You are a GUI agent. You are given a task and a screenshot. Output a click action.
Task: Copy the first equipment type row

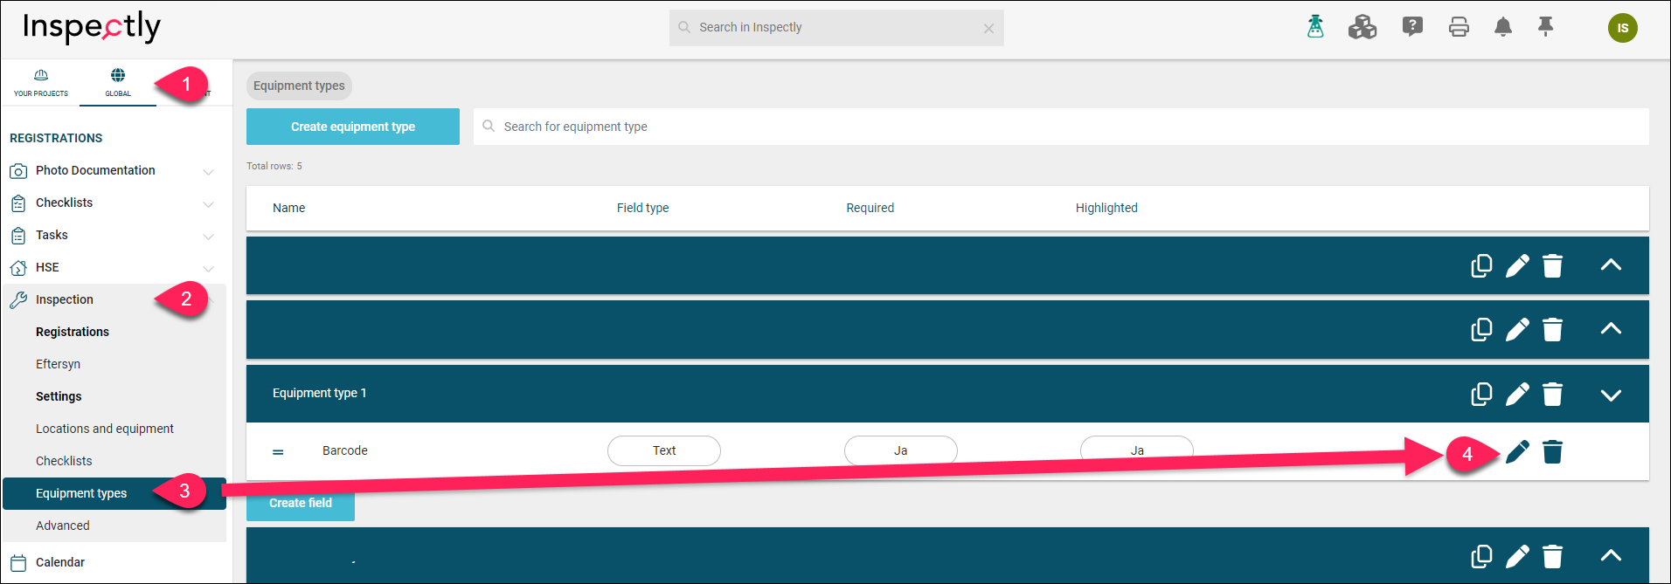coord(1481,265)
